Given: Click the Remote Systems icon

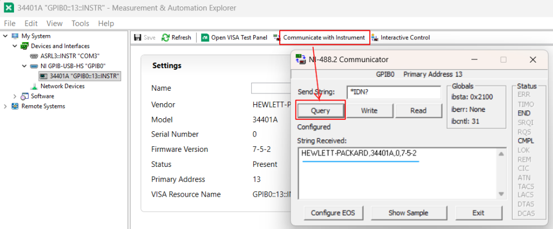Looking at the screenshot, I should coord(15,106).
